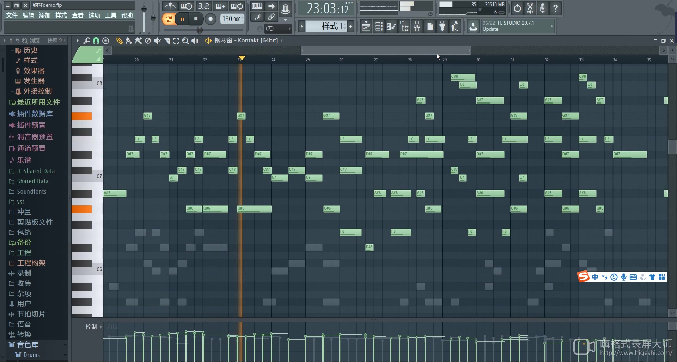The width and height of the screenshot is (677, 362).
Task: Click the 130.000 tempo field
Action: (232, 19)
